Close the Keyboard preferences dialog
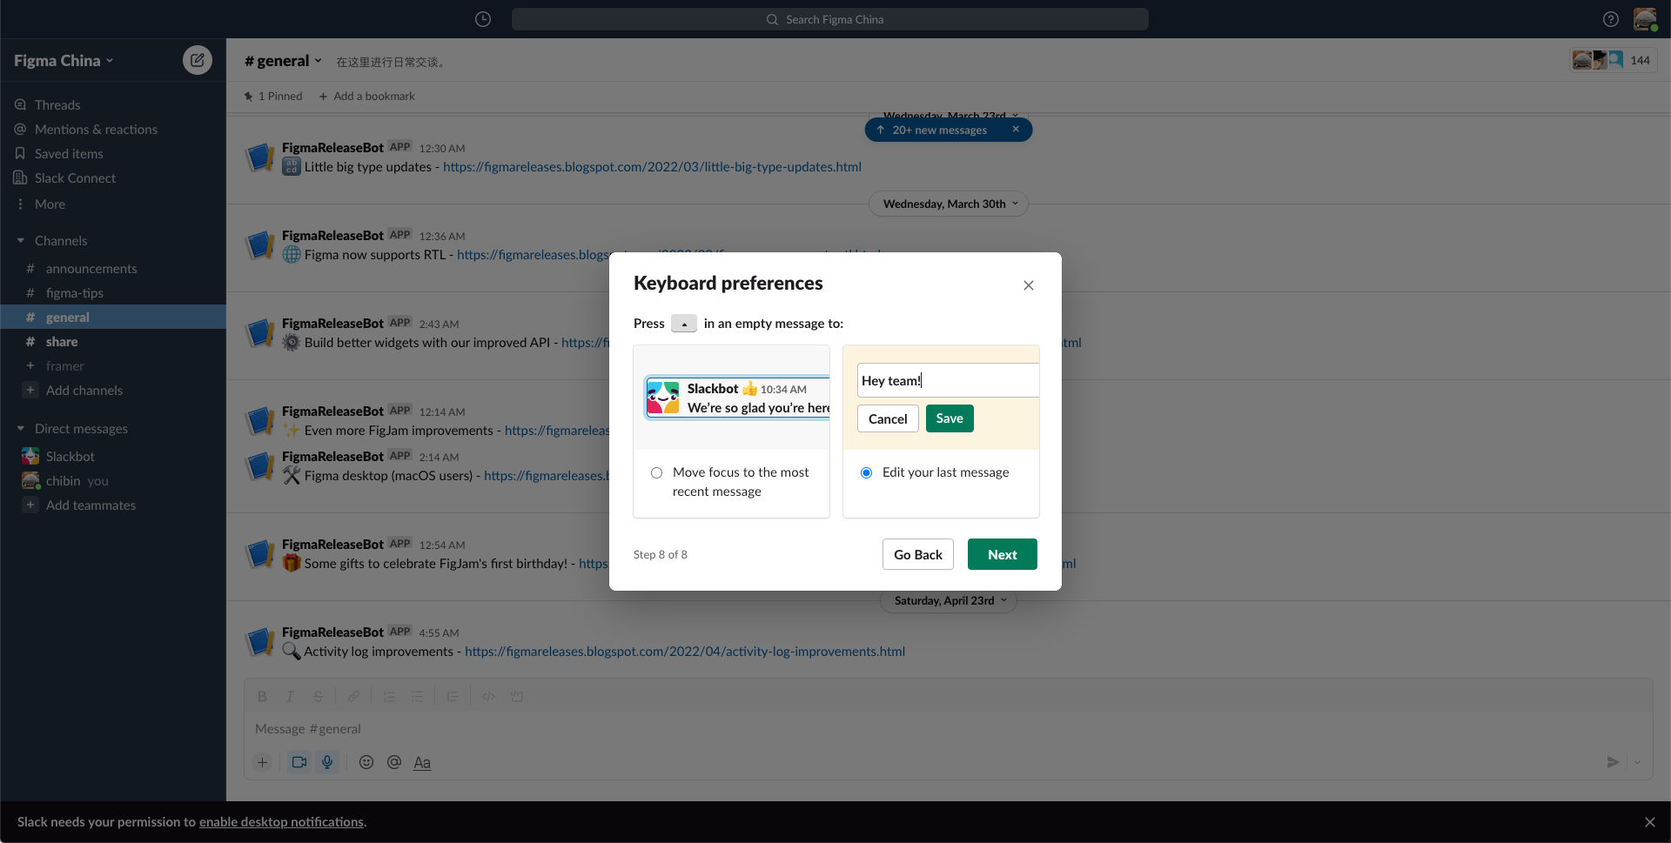 click(1029, 285)
